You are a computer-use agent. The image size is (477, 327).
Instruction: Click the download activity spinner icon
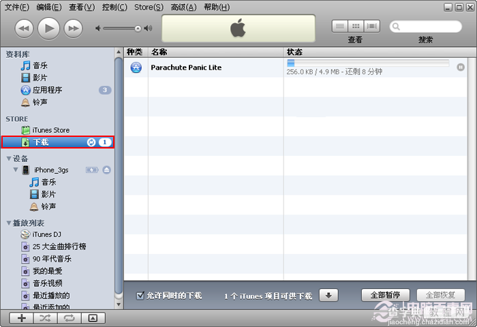coord(91,142)
